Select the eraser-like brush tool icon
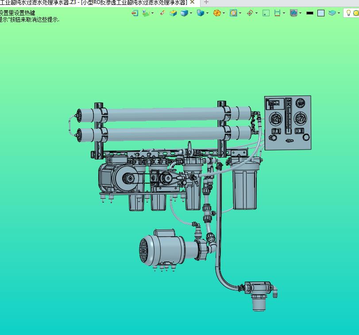The height and width of the screenshot is (335, 359). pyautogui.click(x=162, y=13)
